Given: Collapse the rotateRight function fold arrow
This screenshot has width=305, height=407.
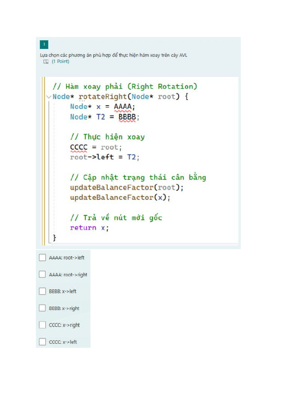Looking at the screenshot, I should coord(48,97).
